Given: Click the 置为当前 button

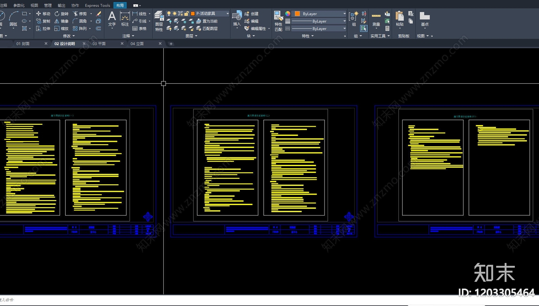Looking at the screenshot, I should pos(207,21).
